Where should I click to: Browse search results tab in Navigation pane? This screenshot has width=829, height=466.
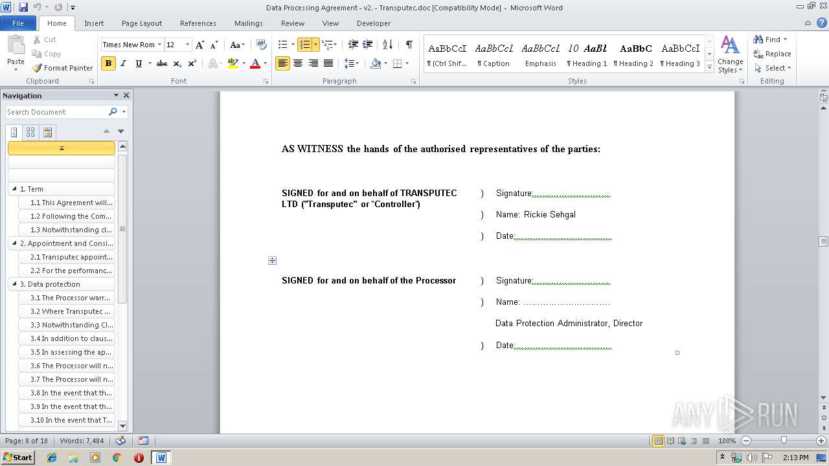pos(47,132)
